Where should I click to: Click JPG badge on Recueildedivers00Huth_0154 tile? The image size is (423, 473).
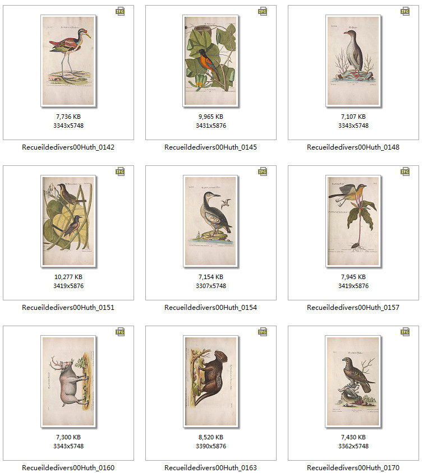pos(263,171)
